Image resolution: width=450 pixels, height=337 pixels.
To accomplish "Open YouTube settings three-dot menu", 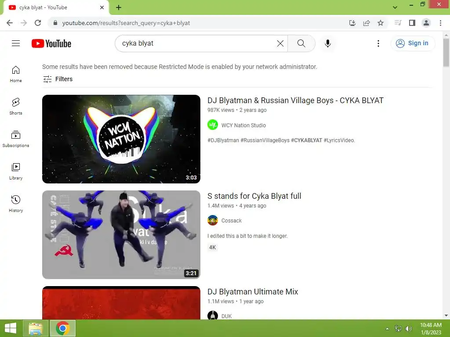I will click(x=378, y=43).
